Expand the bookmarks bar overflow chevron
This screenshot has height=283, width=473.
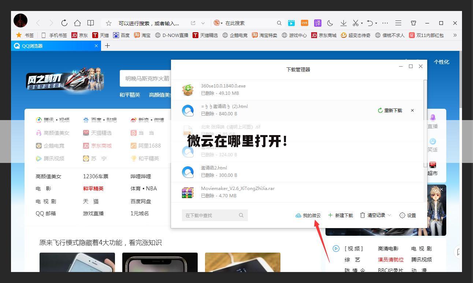455,35
